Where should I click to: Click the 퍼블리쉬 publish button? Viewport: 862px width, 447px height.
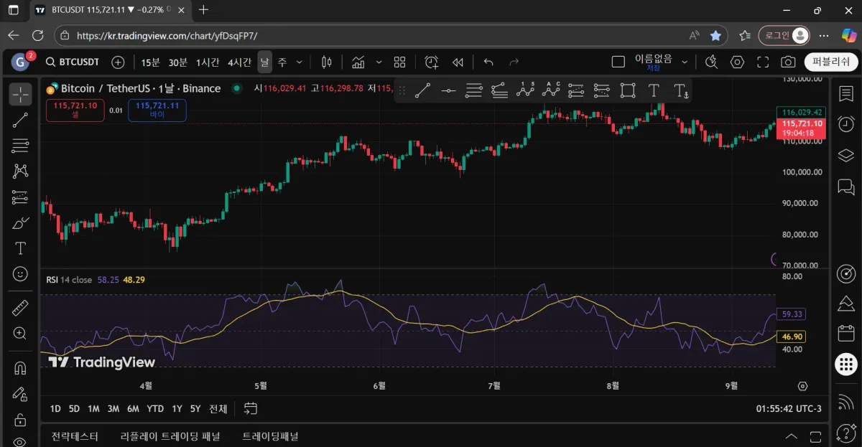[x=831, y=62]
